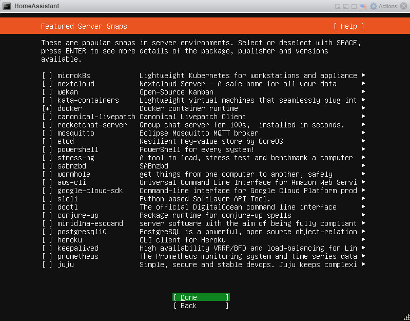The width and height of the screenshot is (410, 321).
Task: Confirm with the Done button
Action: [201, 297]
